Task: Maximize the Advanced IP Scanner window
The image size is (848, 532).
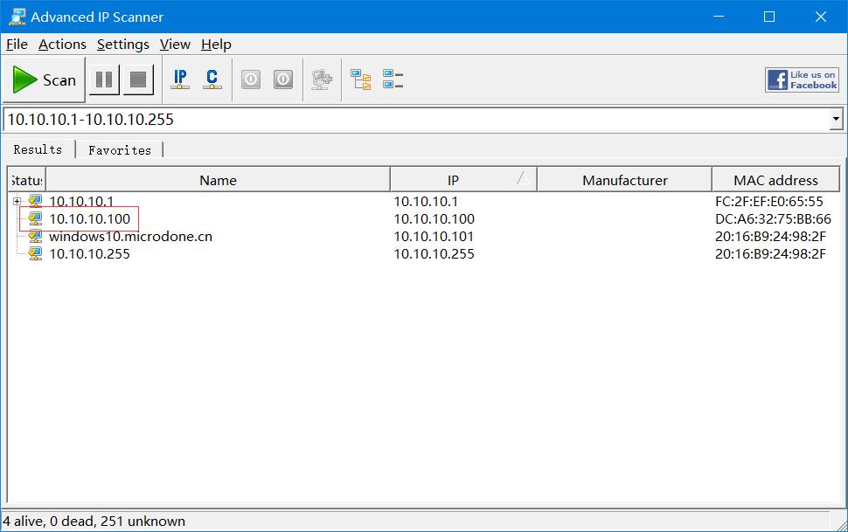Action: point(769,17)
